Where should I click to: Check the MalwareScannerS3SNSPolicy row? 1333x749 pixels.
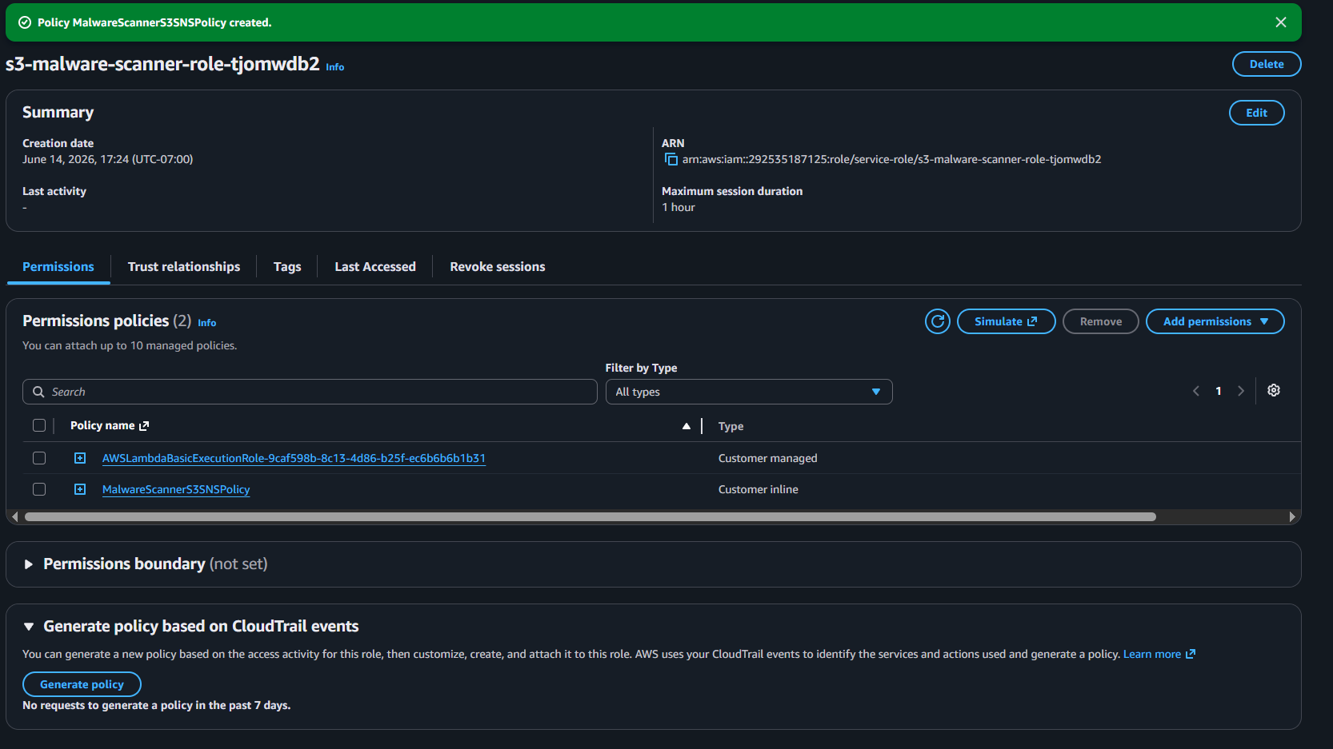[39, 489]
